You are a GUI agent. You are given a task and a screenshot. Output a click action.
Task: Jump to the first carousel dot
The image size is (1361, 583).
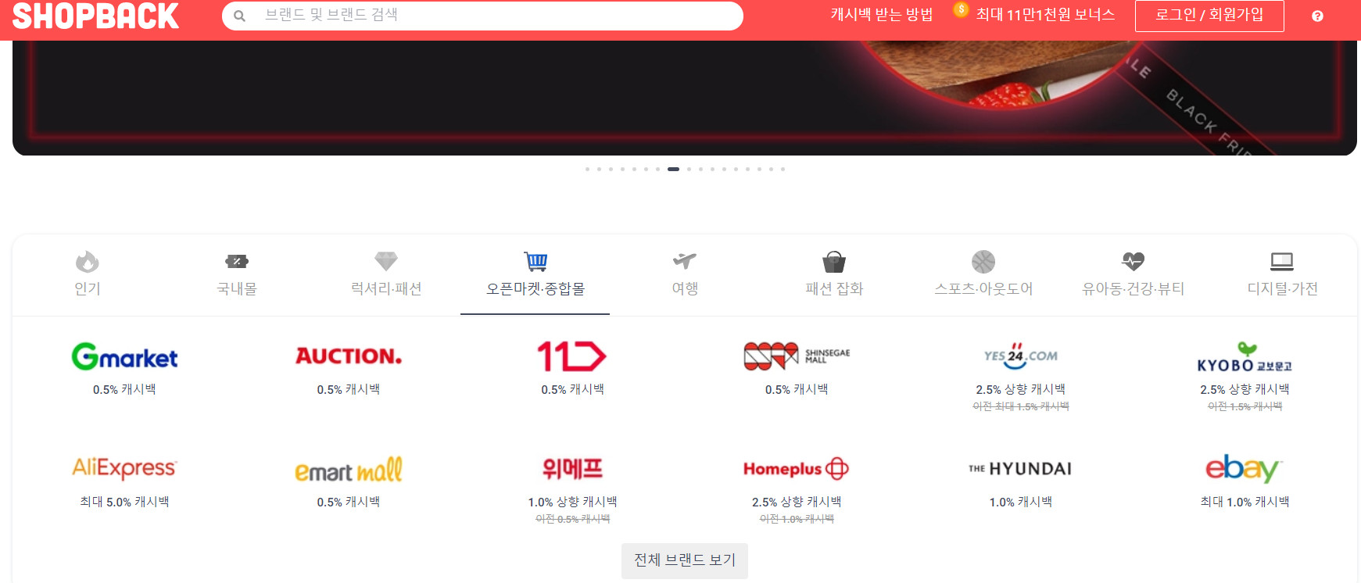click(587, 169)
